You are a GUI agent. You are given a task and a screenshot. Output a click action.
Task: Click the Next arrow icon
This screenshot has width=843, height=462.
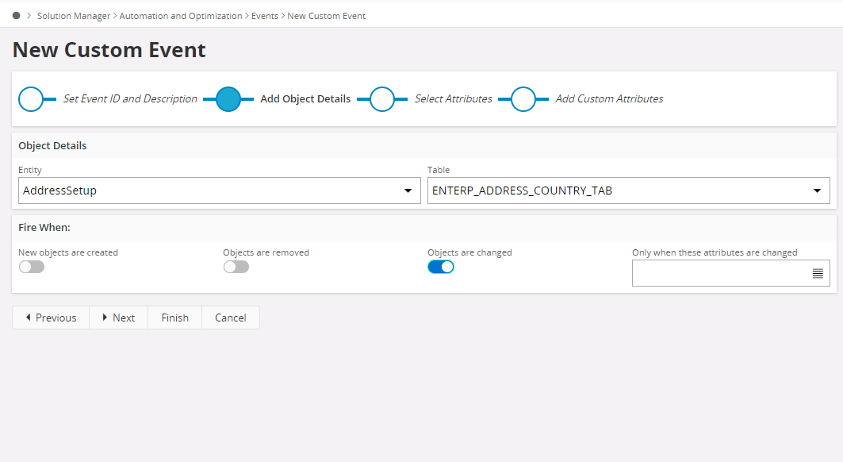tap(107, 317)
